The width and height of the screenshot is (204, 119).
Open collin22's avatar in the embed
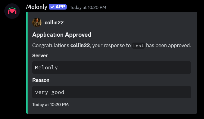click(x=37, y=23)
